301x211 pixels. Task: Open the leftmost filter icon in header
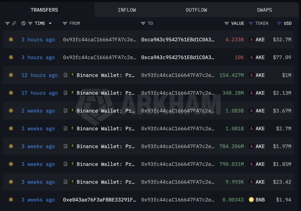(7, 23)
